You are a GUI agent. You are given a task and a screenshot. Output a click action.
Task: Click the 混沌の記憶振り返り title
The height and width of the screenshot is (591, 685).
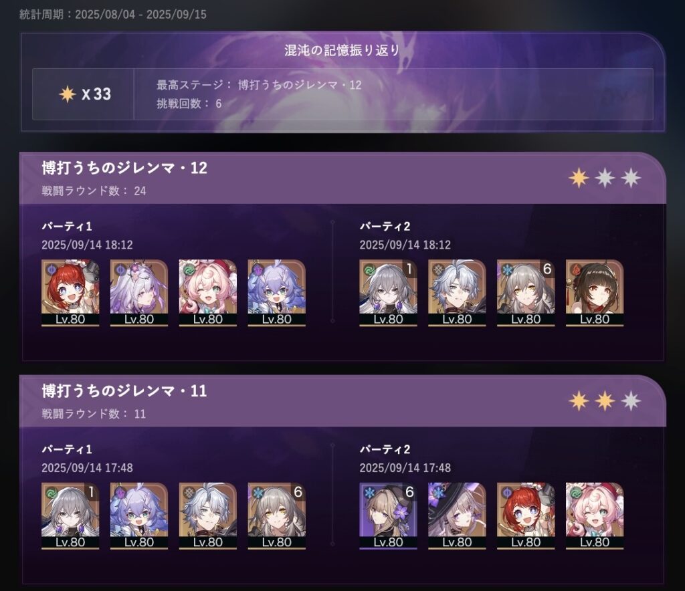[x=342, y=50]
